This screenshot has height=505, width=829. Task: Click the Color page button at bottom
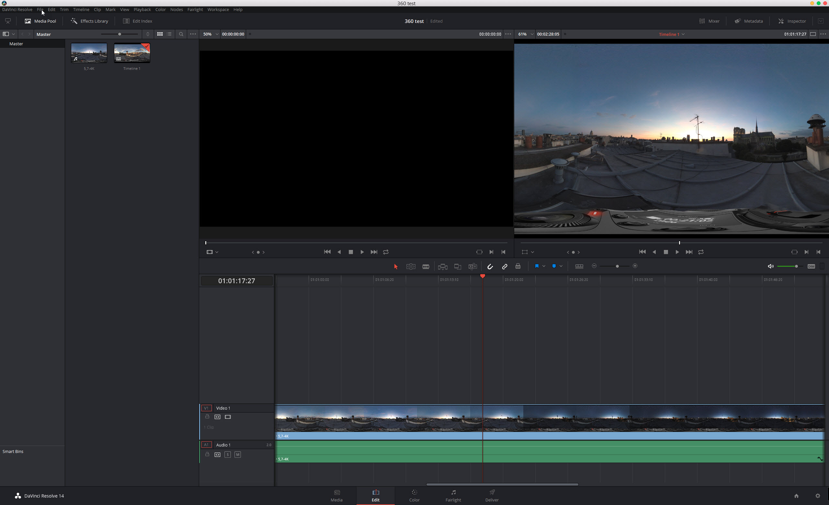[414, 495]
